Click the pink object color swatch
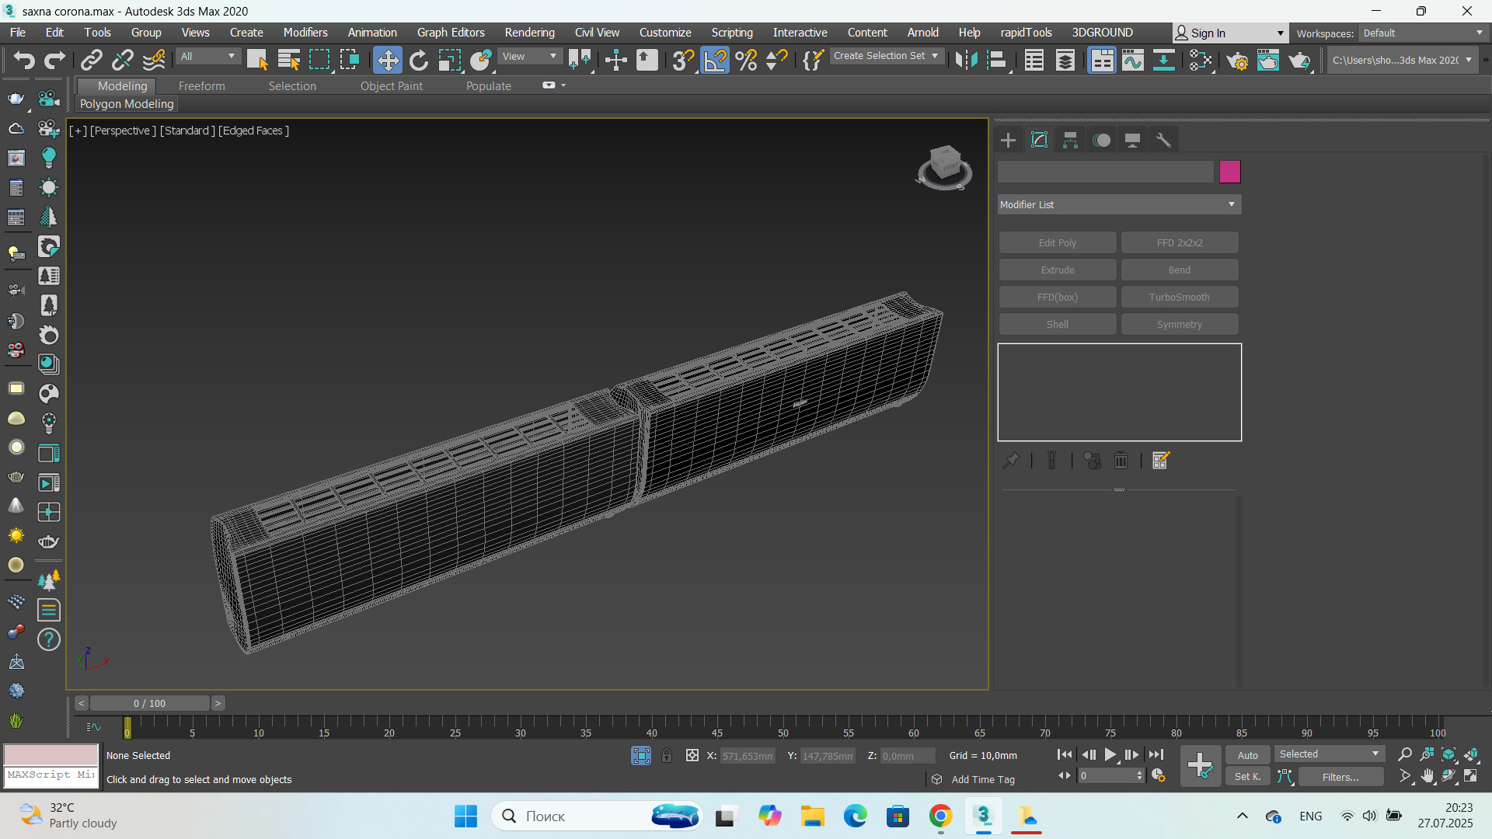This screenshot has width=1492, height=839. coord(1229,172)
